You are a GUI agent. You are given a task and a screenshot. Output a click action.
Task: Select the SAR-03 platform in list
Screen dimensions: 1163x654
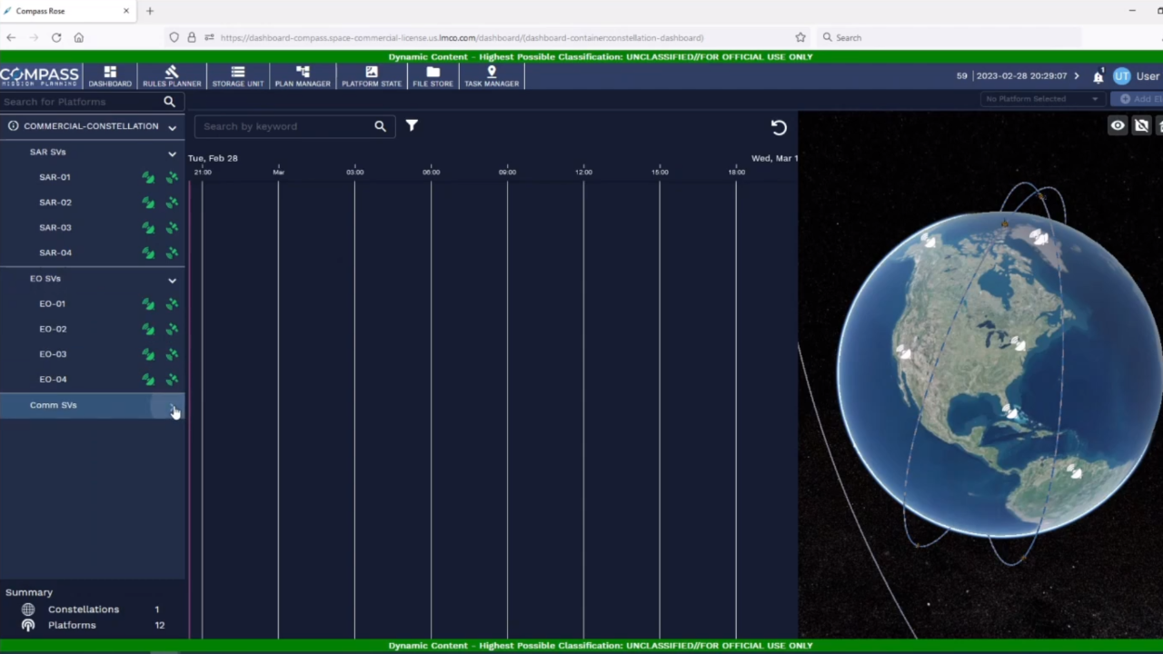(55, 228)
